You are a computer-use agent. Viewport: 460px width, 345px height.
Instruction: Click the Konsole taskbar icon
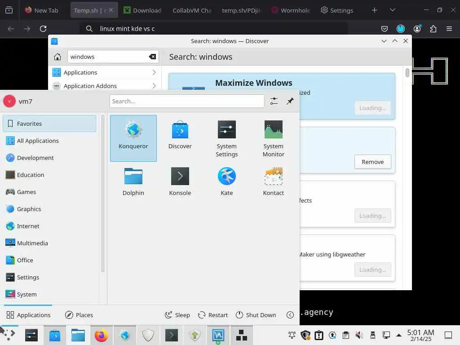click(x=171, y=335)
